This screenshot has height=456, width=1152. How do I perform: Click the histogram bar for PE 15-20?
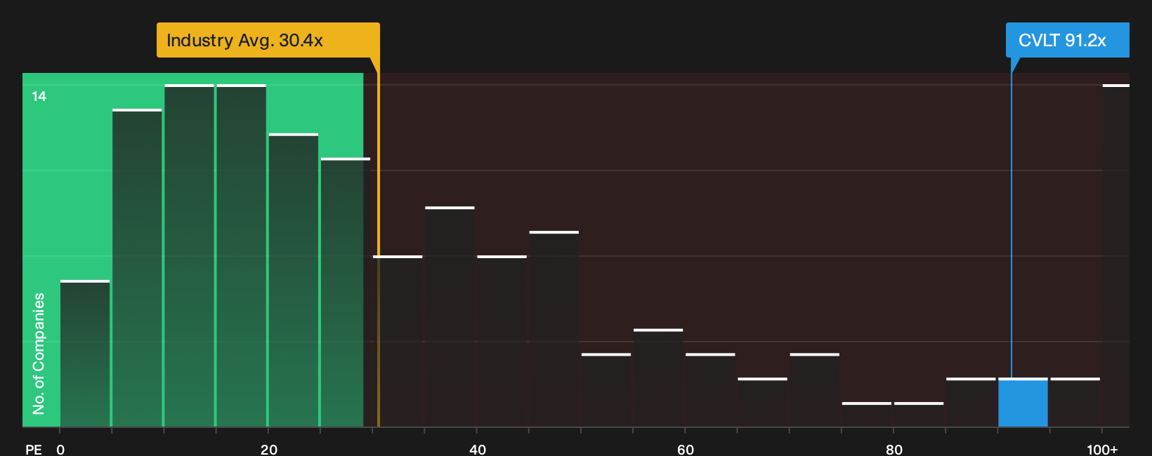click(241, 255)
